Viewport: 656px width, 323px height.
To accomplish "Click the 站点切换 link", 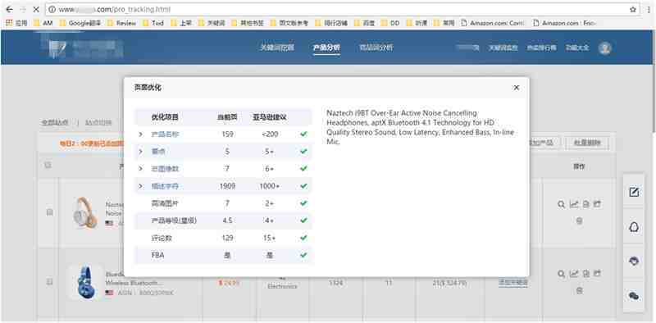I will (98, 123).
